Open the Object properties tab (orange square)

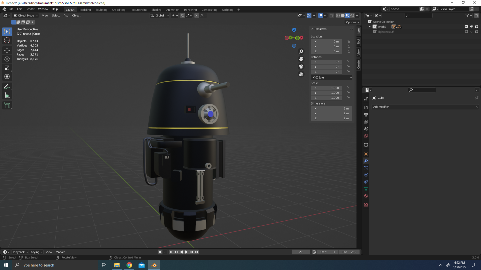(x=366, y=154)
